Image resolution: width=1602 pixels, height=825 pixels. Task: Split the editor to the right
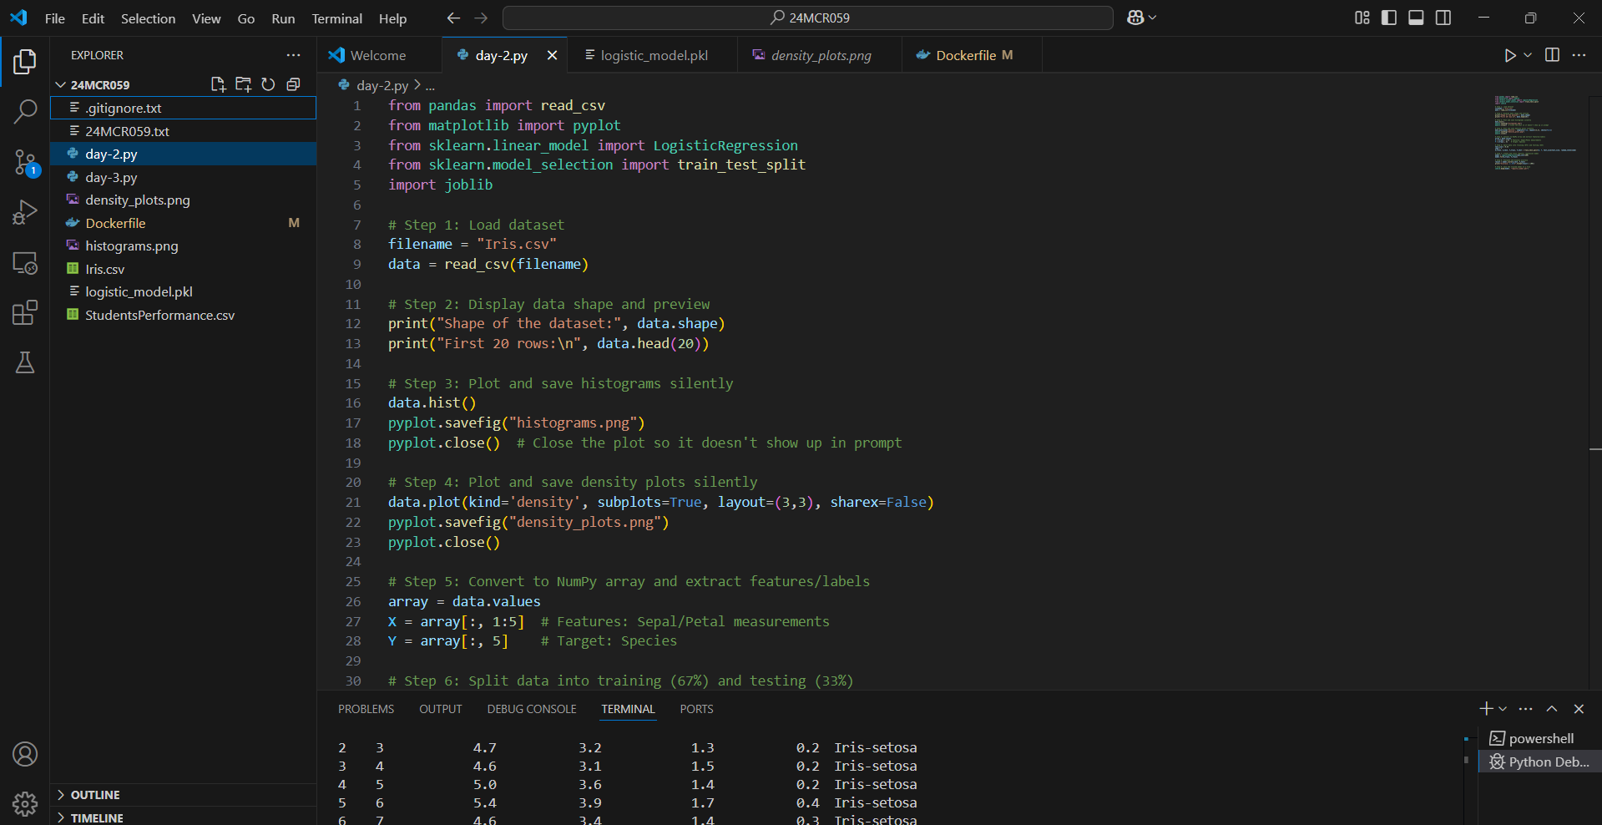tap(1552, 55)
